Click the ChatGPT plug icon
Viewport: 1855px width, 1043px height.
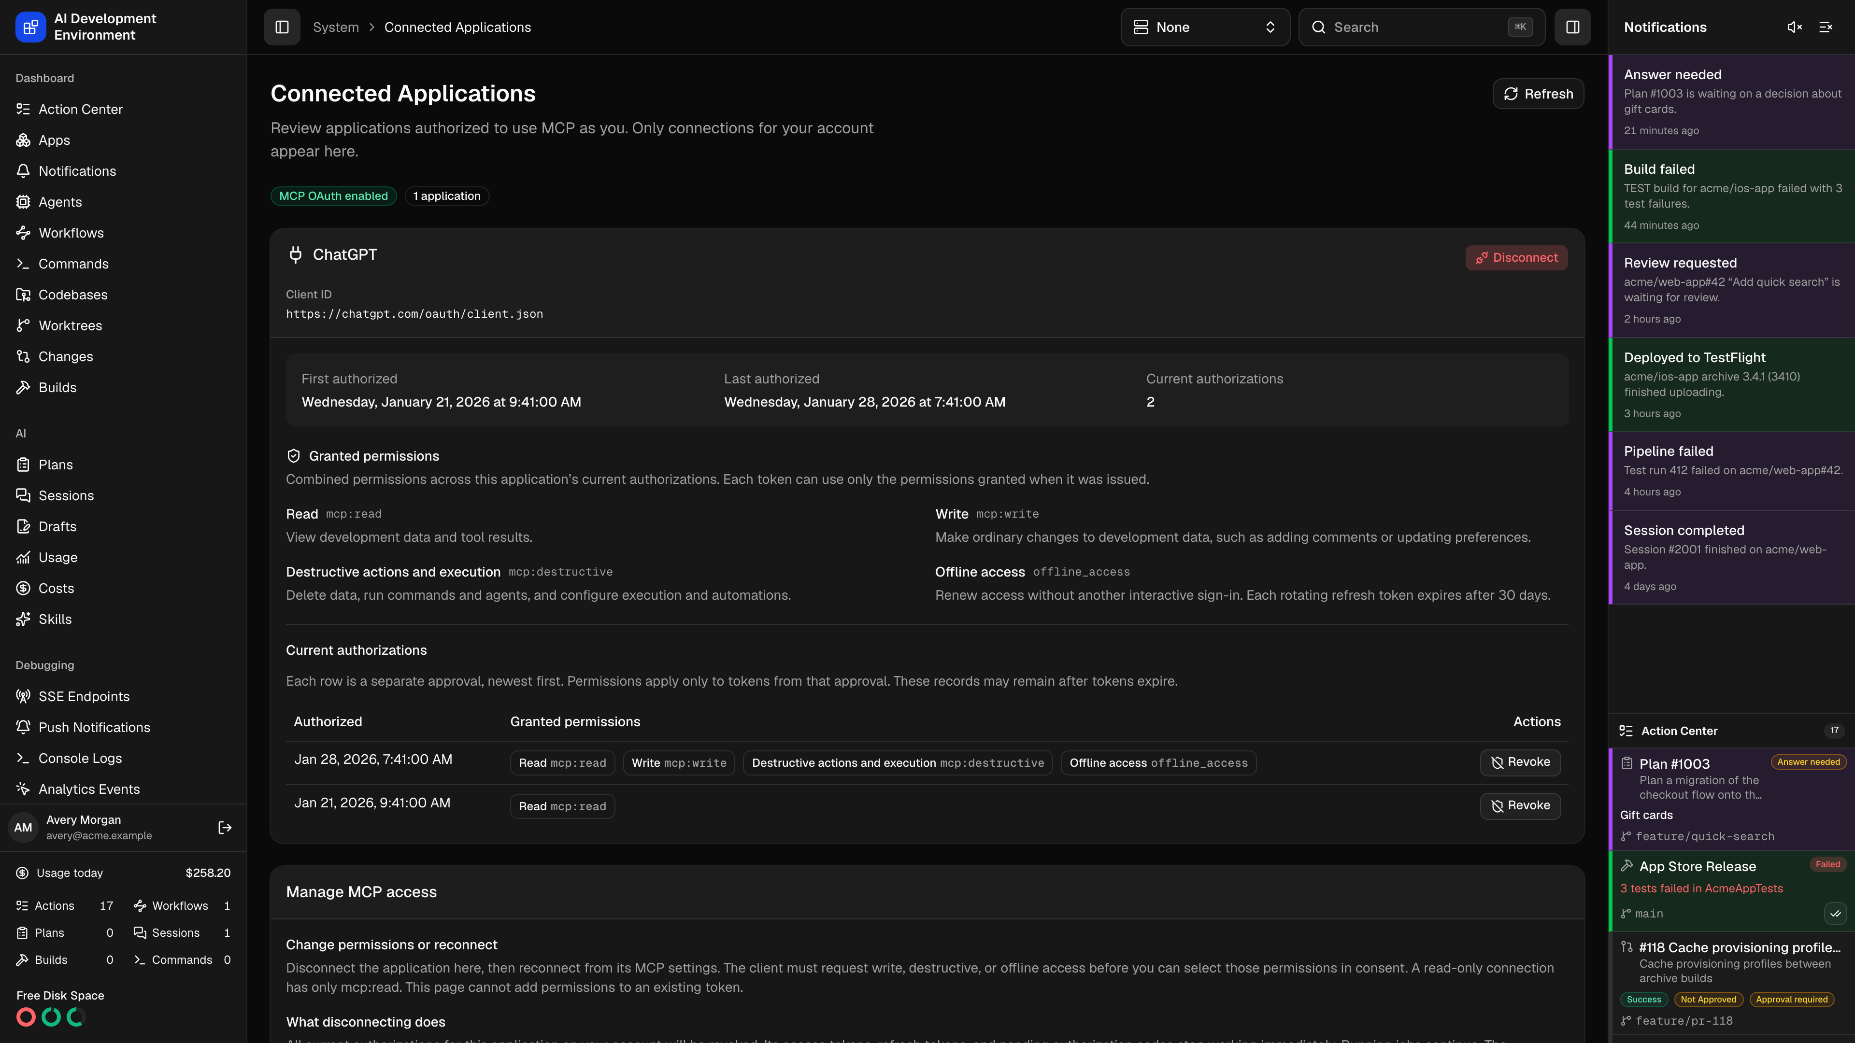[x=295, y=255]
